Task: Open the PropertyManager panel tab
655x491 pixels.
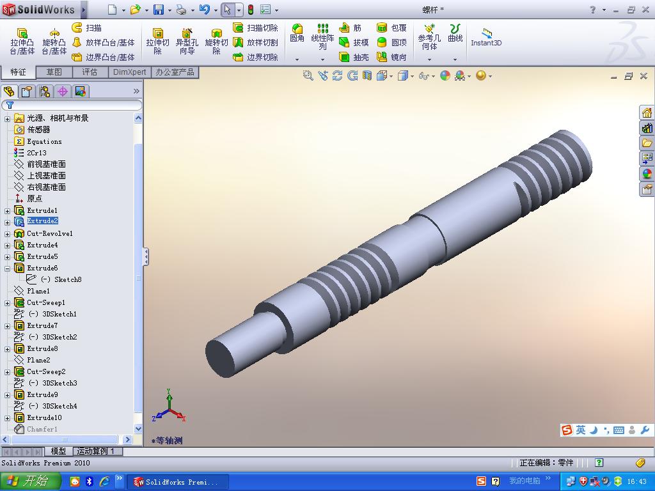Action: (x=27, y=91)
